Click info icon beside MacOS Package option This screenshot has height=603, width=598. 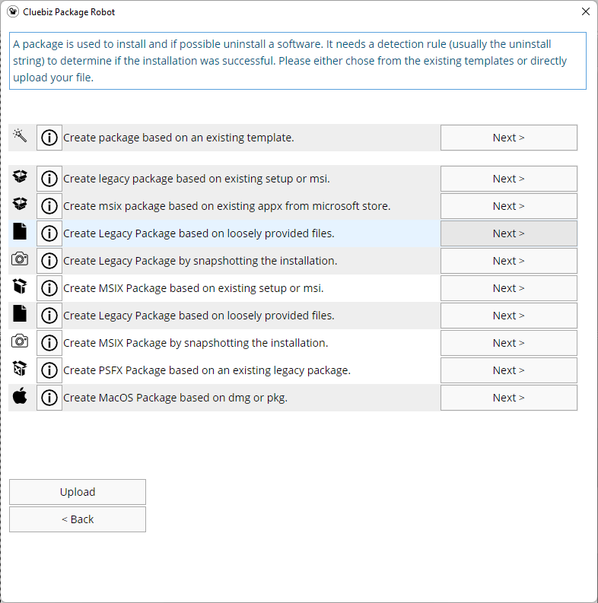click(x=49, y=398)
